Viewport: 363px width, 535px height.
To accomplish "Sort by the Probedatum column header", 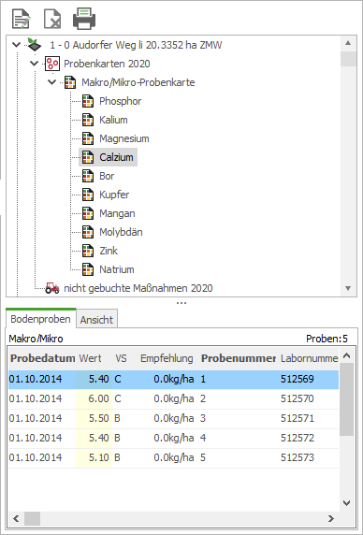I will point(43,358).
